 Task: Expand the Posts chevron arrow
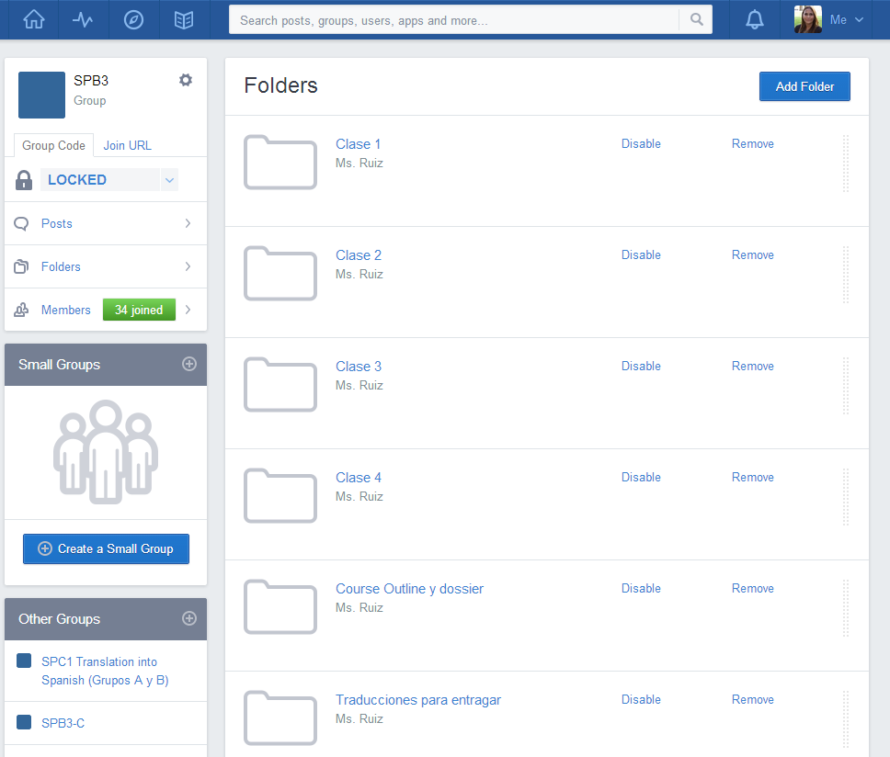188,223
